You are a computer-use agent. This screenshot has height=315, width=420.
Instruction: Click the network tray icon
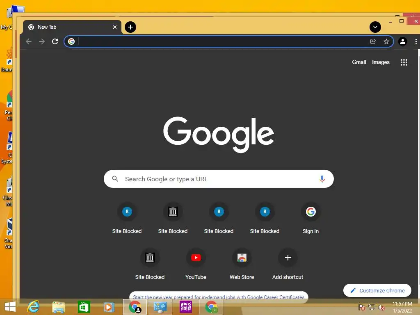[x=372, y=307]
